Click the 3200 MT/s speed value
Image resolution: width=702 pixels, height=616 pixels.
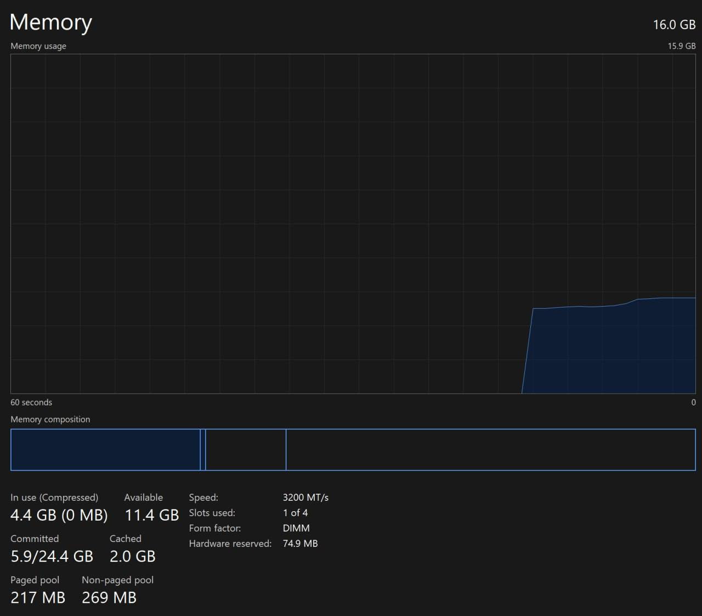[305, 498]
